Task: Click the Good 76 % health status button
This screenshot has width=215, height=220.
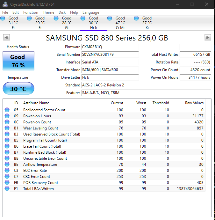Action: [18, 61]
